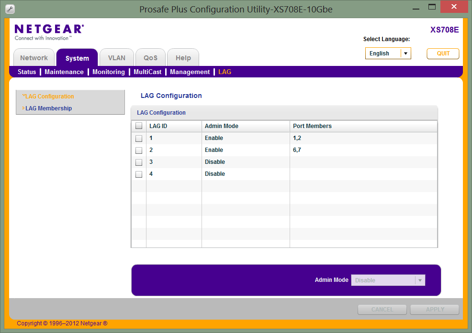Open the Select Language dropdown
Screen dimensions: 472x333
point(388,53)
